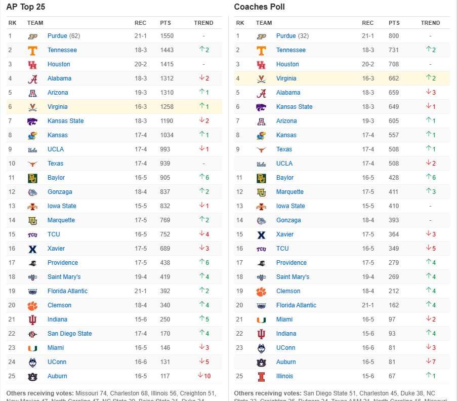Click the UConn husky logo in AP Top 25
This screenshot has height=401, width=457.
32,362
